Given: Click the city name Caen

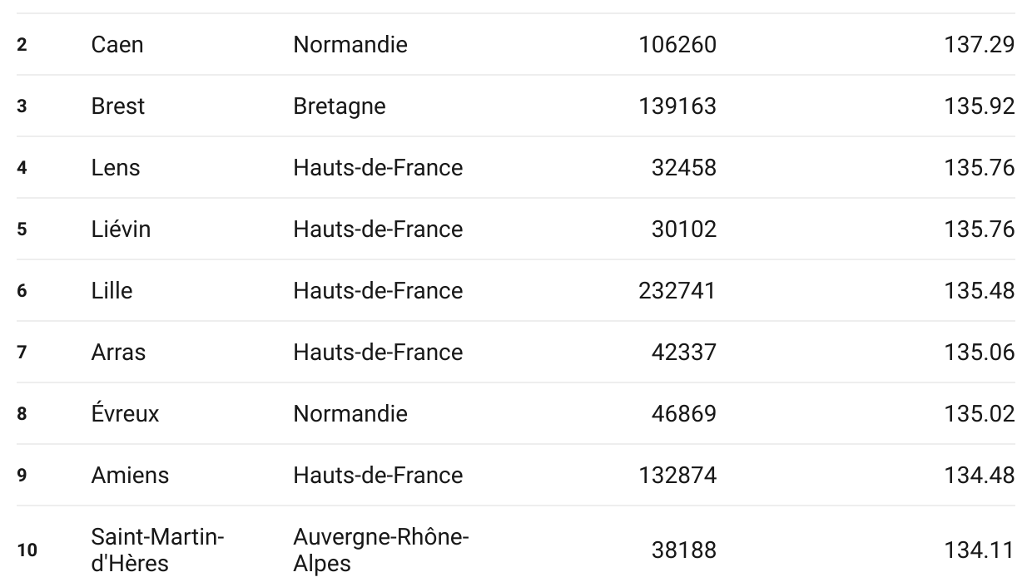Looking at the screenshot, I should pos(117,44).
